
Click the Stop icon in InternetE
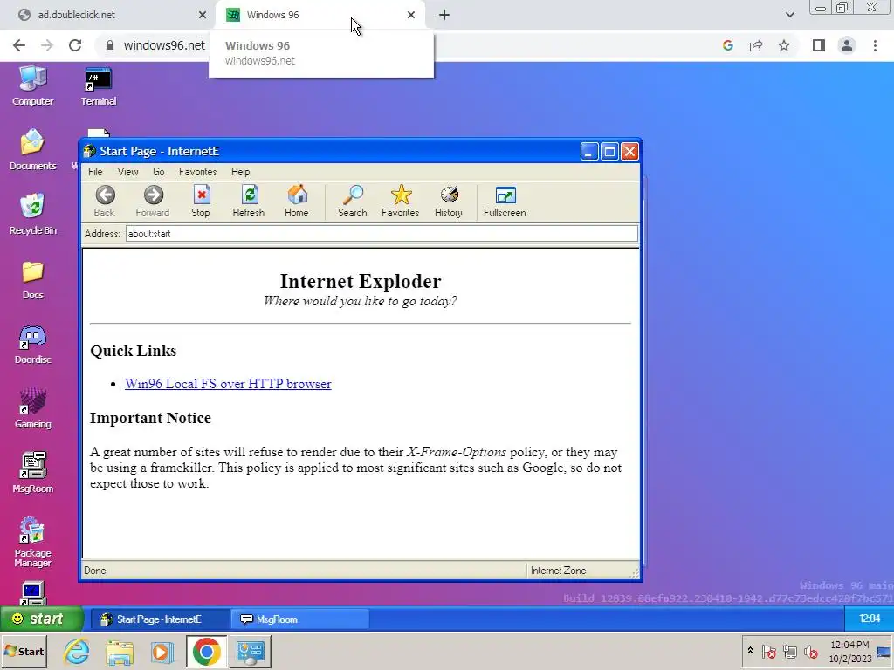click(201, 202)
